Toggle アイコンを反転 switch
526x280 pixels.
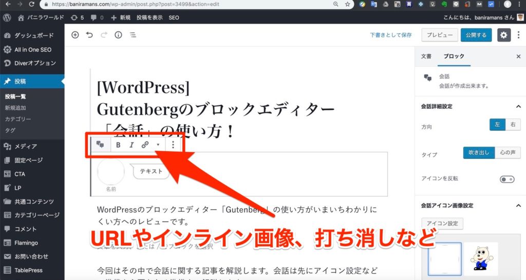[507, 179]
